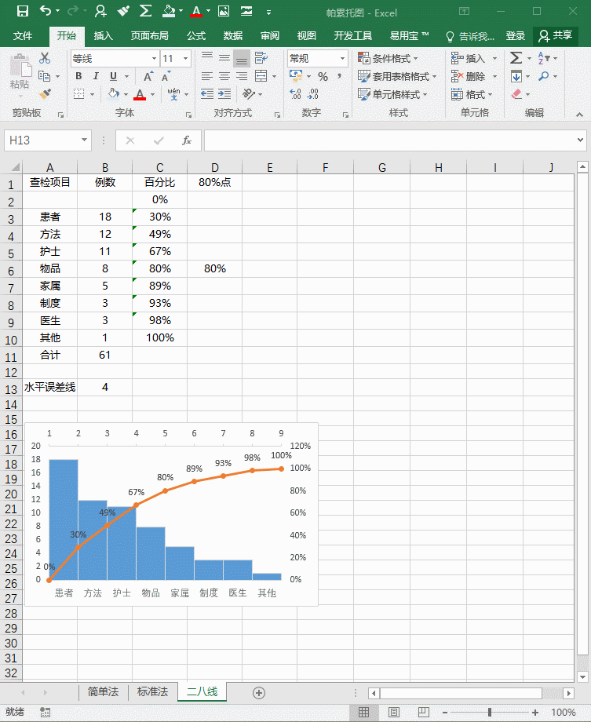Apply the cell fill color bucket
The height and width of the screenshot is (722, 591).
pos(113,94)
